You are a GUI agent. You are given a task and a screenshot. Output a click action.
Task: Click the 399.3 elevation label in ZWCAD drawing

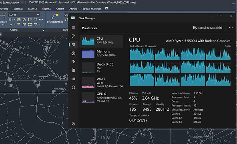pos(24,77)
